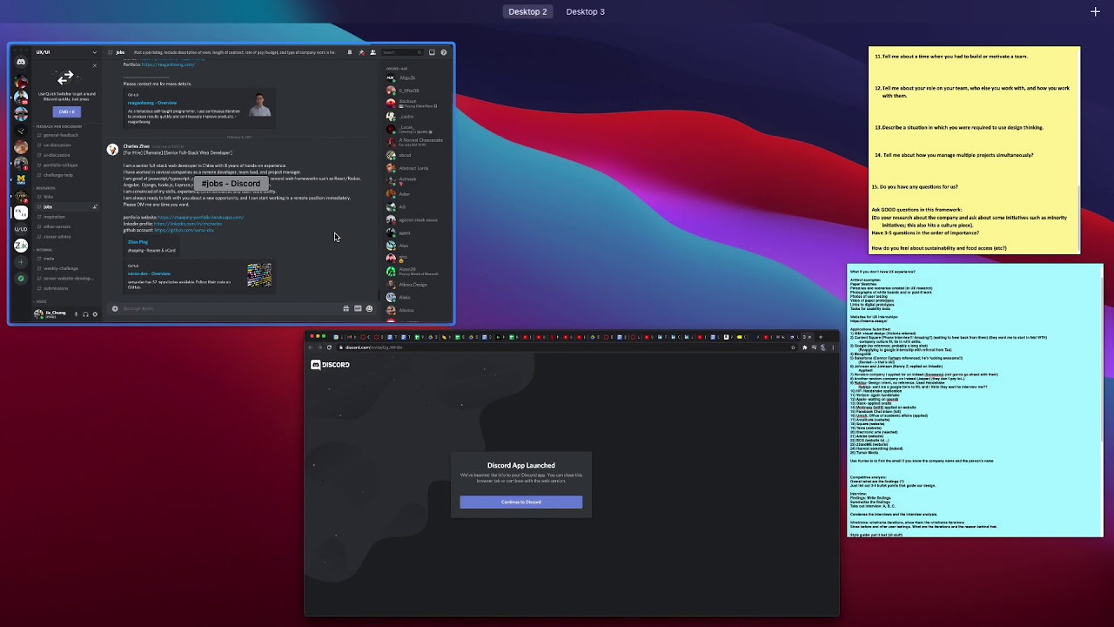Switch to Desktop 2 in Mission Control
The height and width of the screenshot is (627, 1114).
(527, 11)
